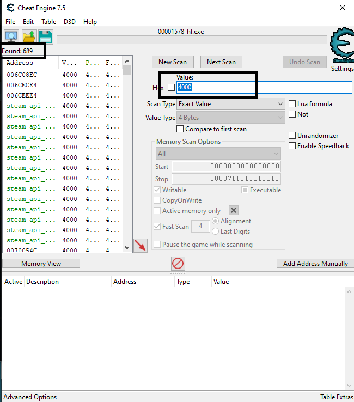This screenshot has height=402, width=354.
Task: Open the Cheat Engine logo settings
Action: pos(342,45)
